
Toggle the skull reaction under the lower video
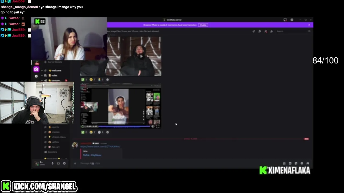tap(101, 132)
